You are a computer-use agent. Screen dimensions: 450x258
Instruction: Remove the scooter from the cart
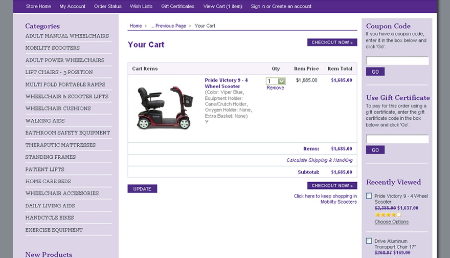point(275,88)
